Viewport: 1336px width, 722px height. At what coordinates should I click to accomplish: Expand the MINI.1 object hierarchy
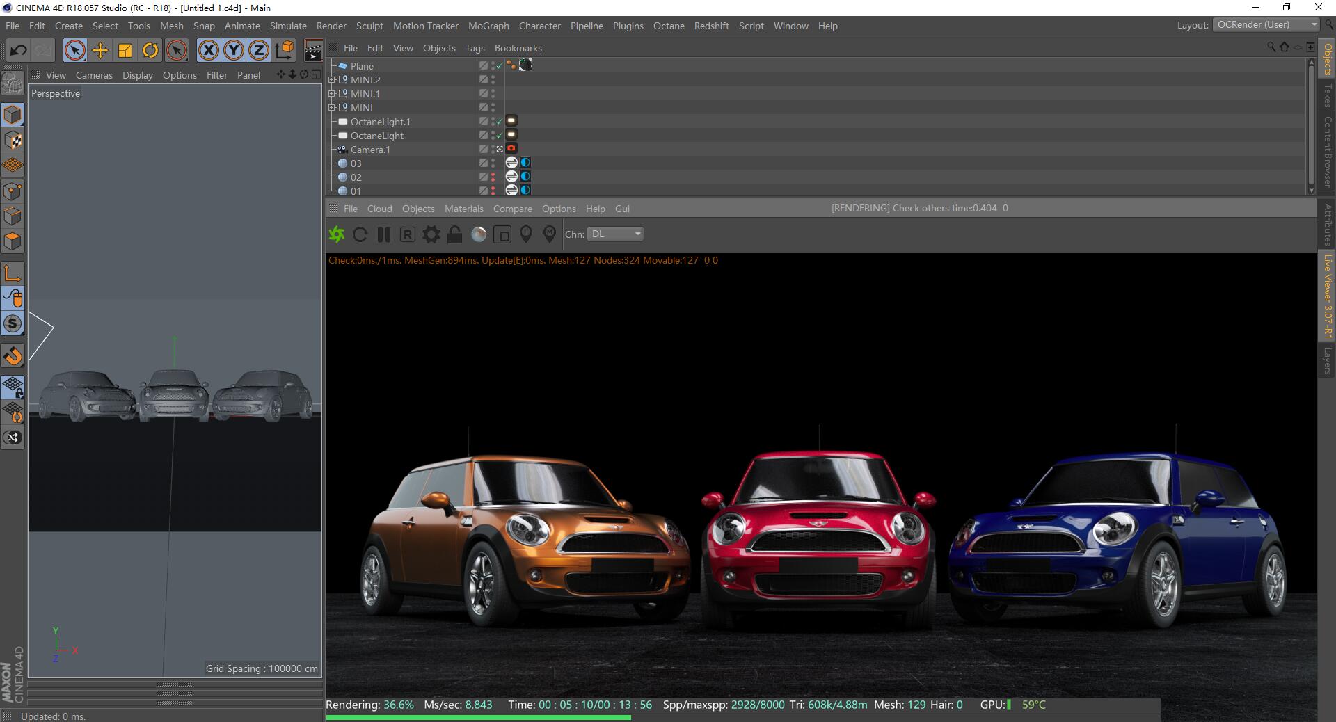tap(332, 94)
